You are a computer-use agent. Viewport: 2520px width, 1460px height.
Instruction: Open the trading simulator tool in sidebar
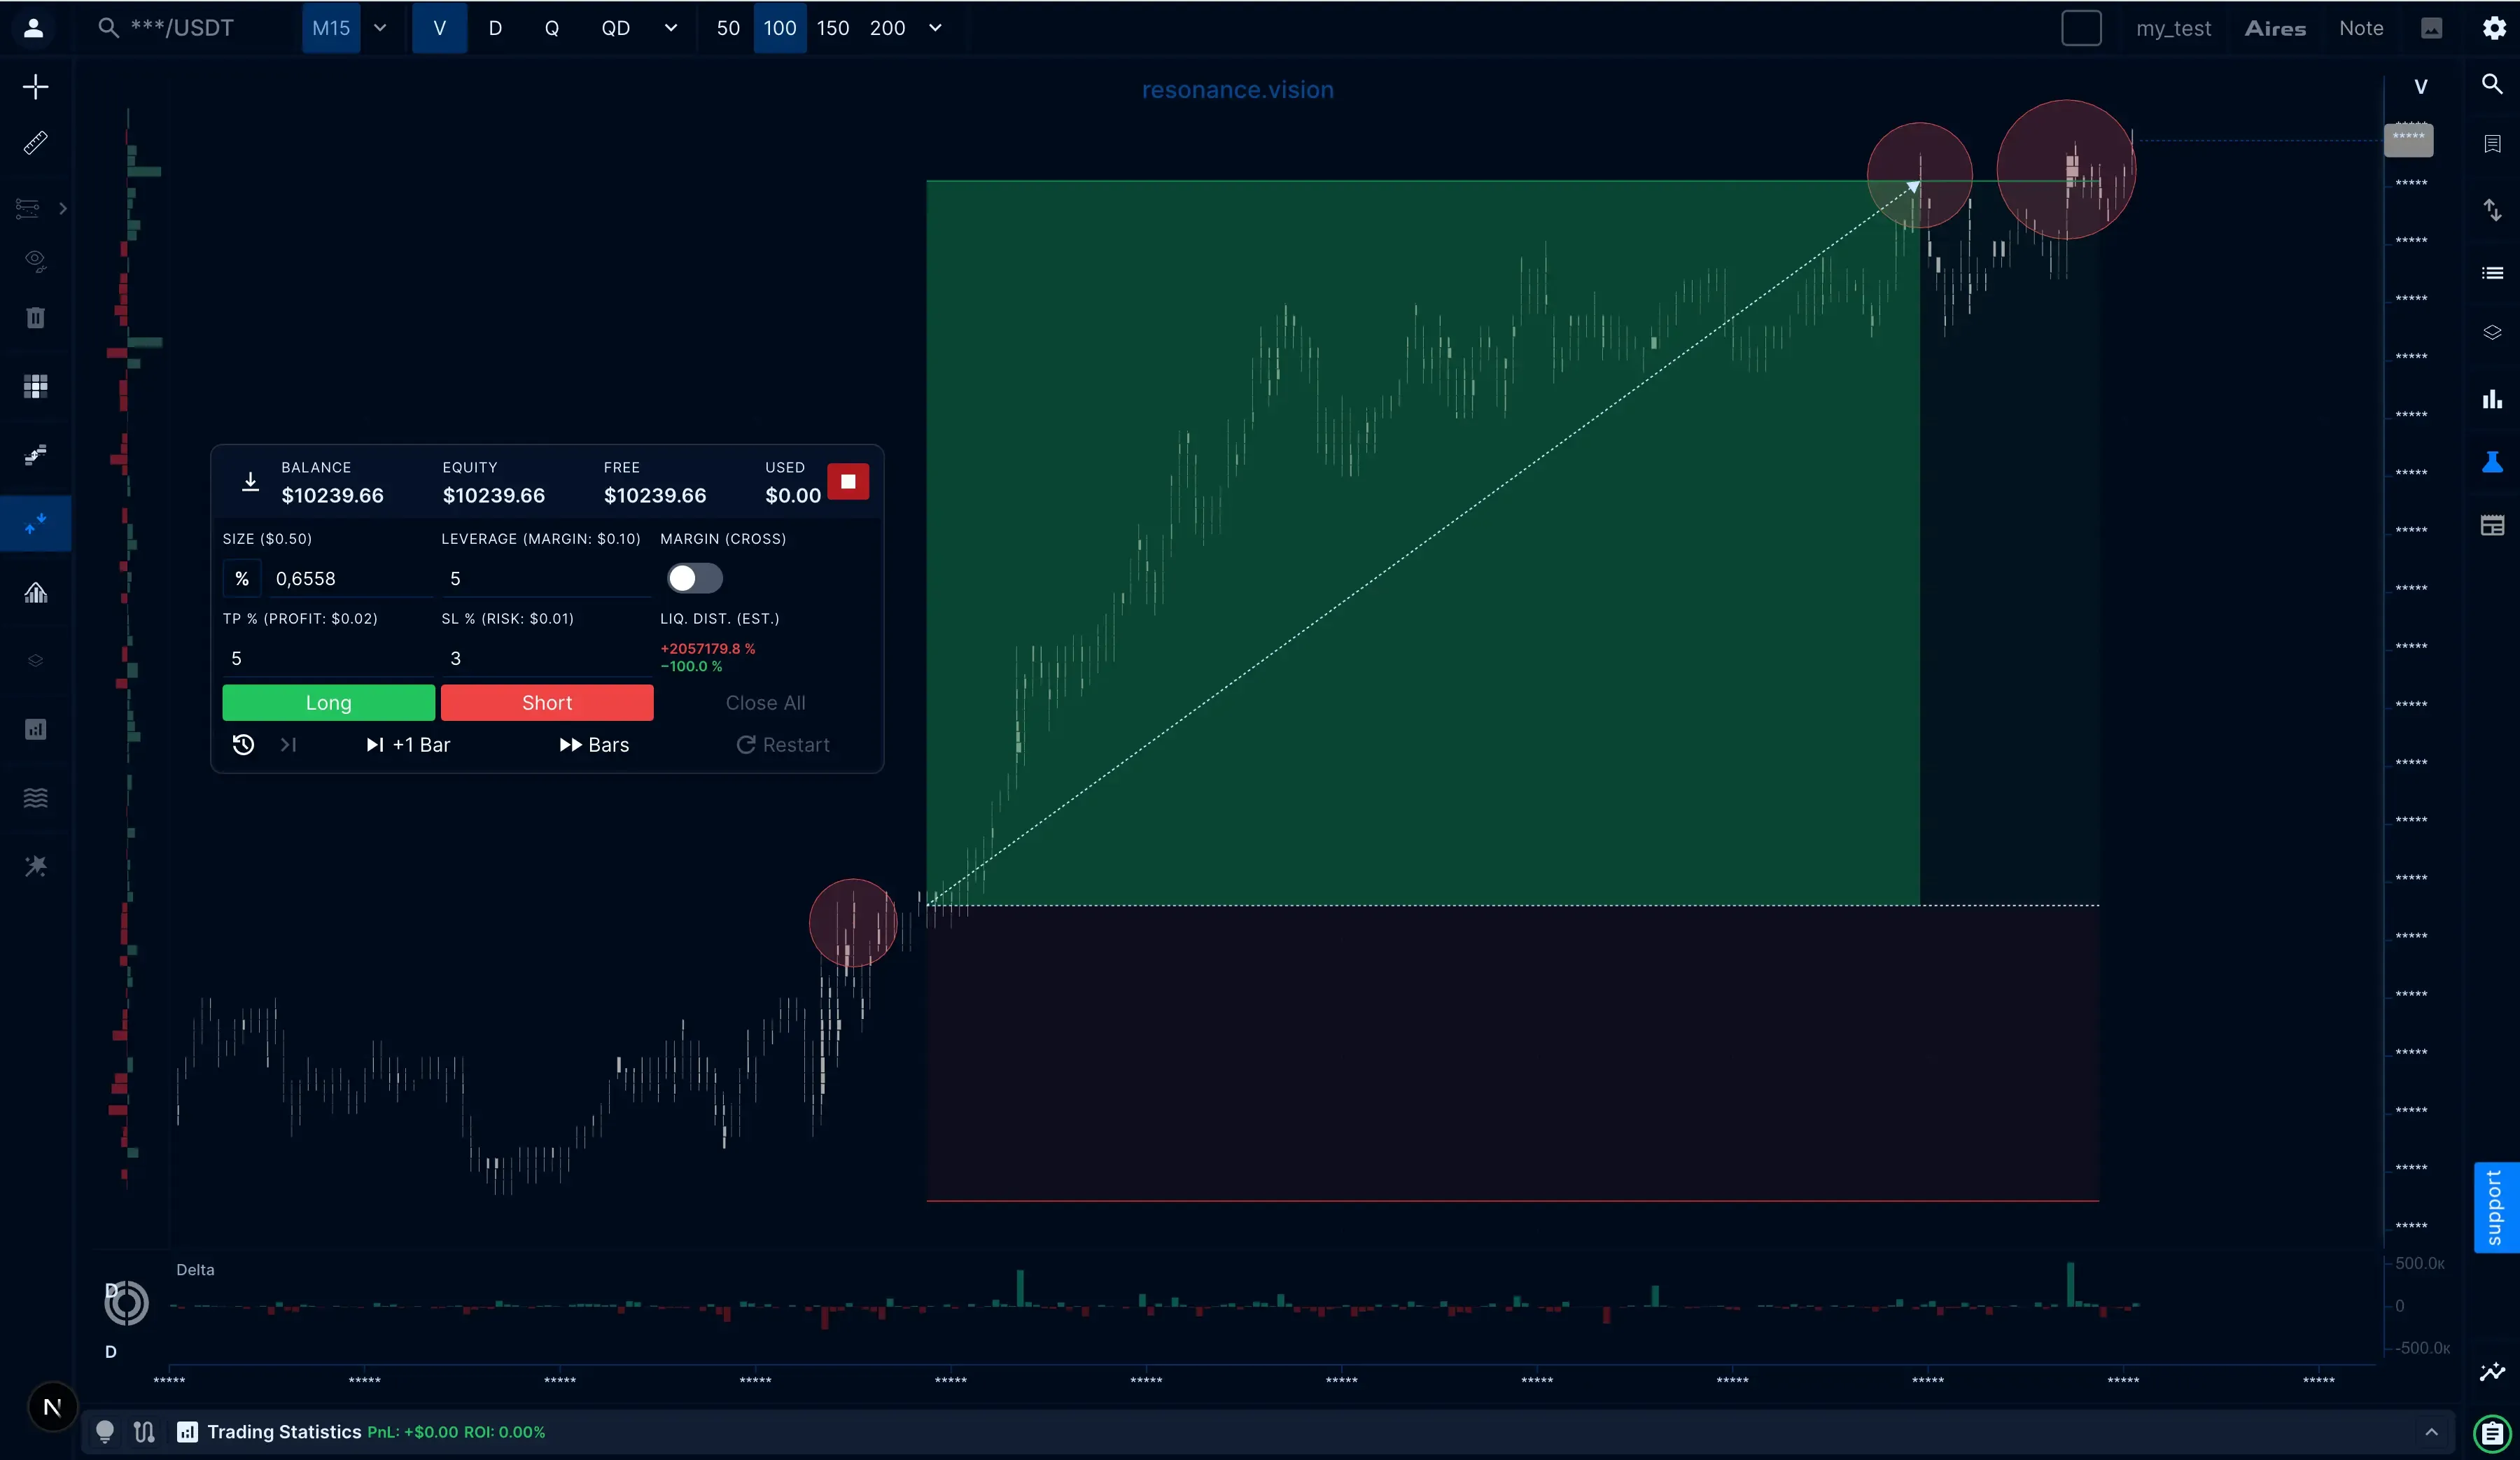[35, 523]
